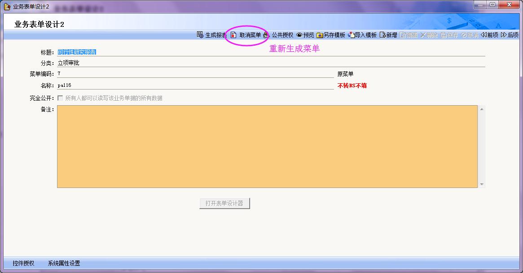This screenshot has height=273, width=523.
Task: Open 公共授权 from the toolbar
Action: 266,35
